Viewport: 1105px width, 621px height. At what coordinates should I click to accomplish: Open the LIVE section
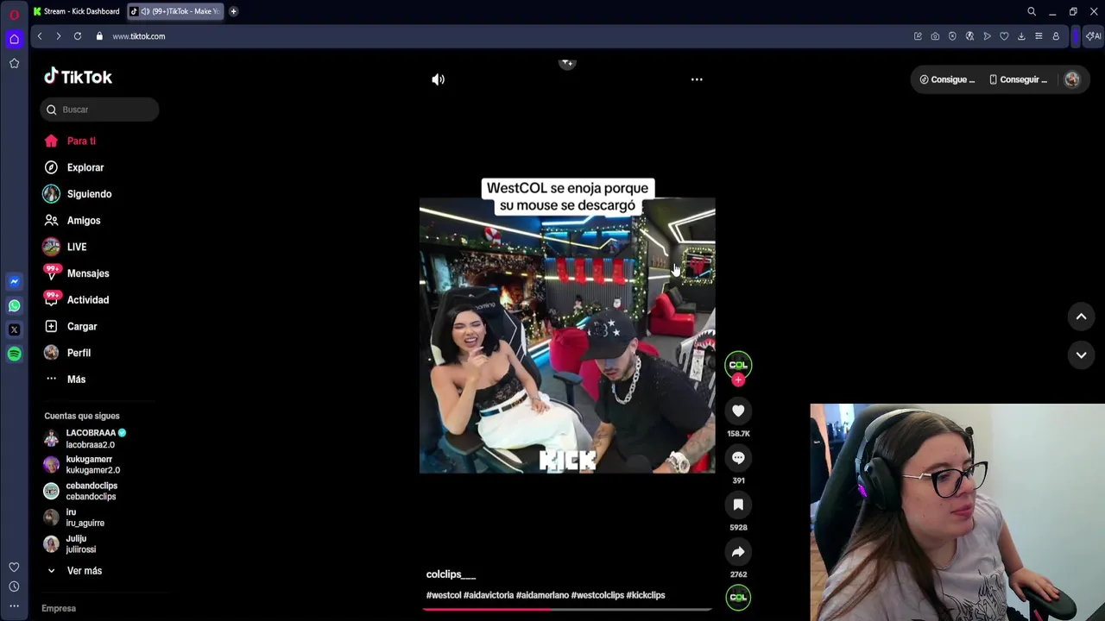pos(77,247)
